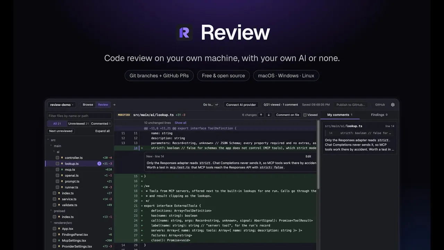Image resolution: width=444 pixels, height=250 pixels.
Task: Tick the McpSettings.tsx reviewed checkbox
Action: [x=54, y=240]
